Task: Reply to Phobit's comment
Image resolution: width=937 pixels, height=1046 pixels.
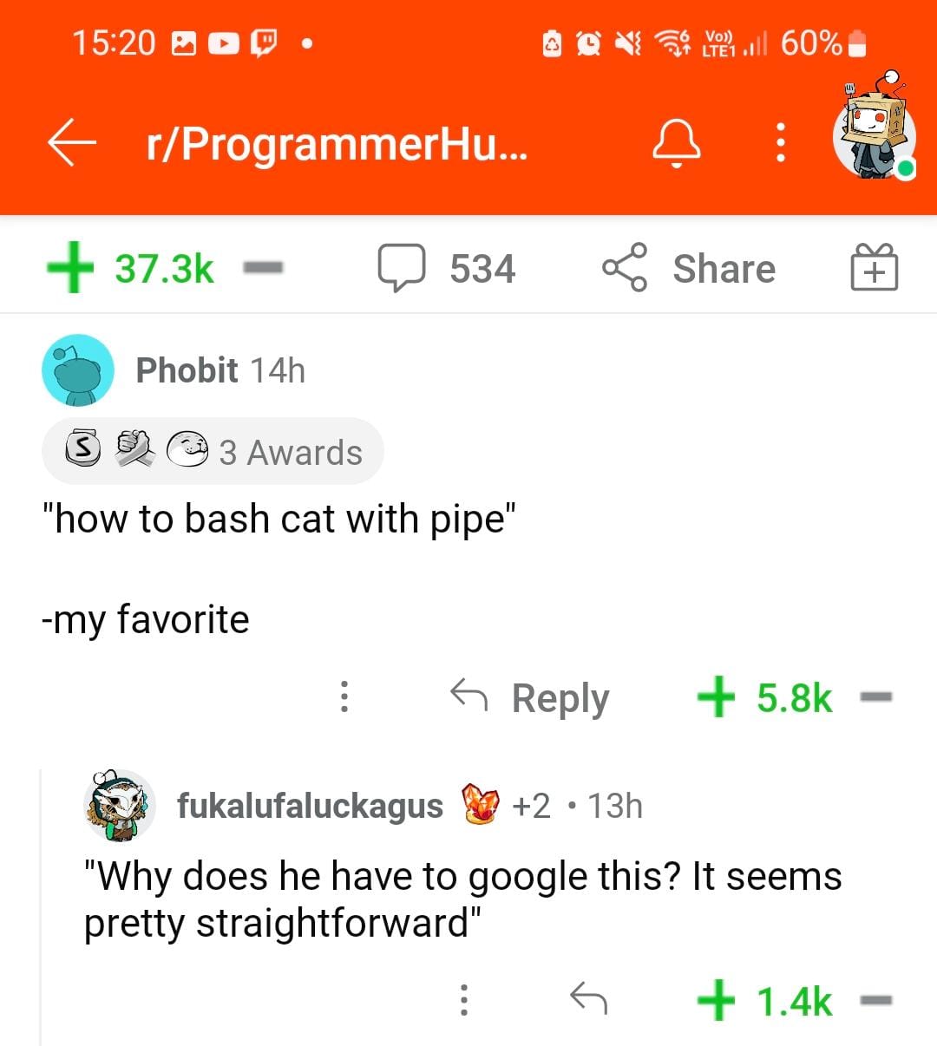Action: coord(529,696)
